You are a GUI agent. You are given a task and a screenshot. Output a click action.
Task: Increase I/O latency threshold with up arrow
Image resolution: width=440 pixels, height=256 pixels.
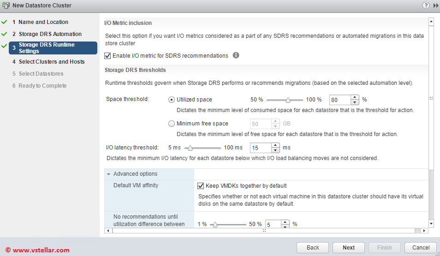point(275,145)
